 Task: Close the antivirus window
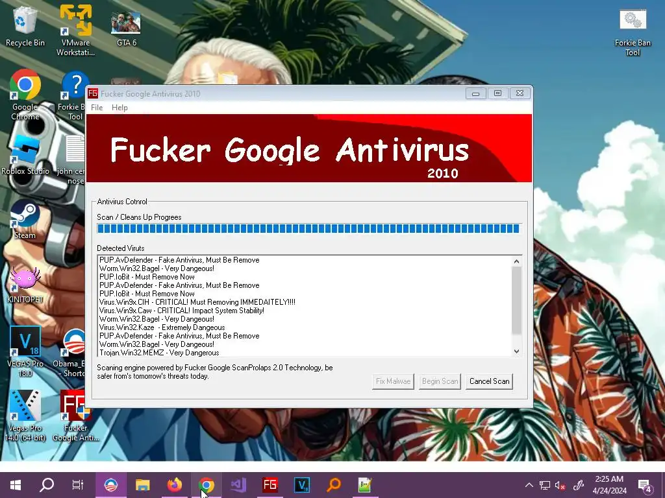(x=520, y=93)
